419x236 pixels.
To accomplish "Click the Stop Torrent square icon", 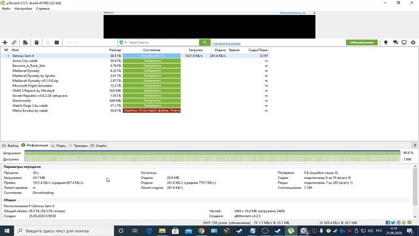I will pos(57,43).
